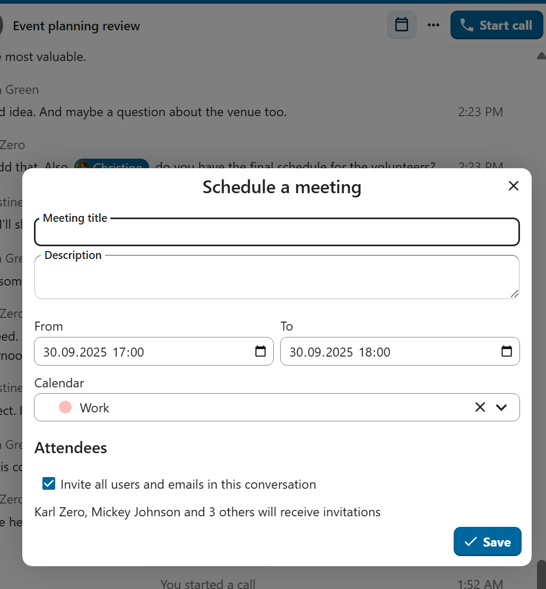Click the calendar icon in header

[x=402, y=25]
